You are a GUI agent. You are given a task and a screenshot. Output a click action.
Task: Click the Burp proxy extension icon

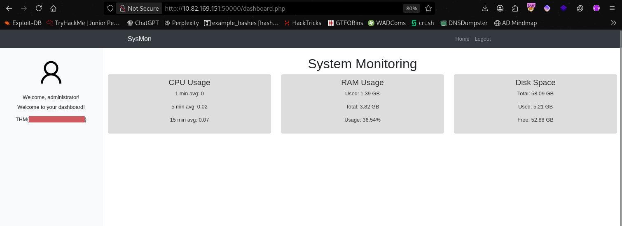[x=531, y=8]
